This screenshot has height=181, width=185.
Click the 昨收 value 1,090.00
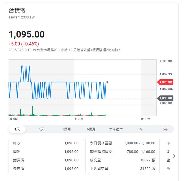tap(71, 143)
